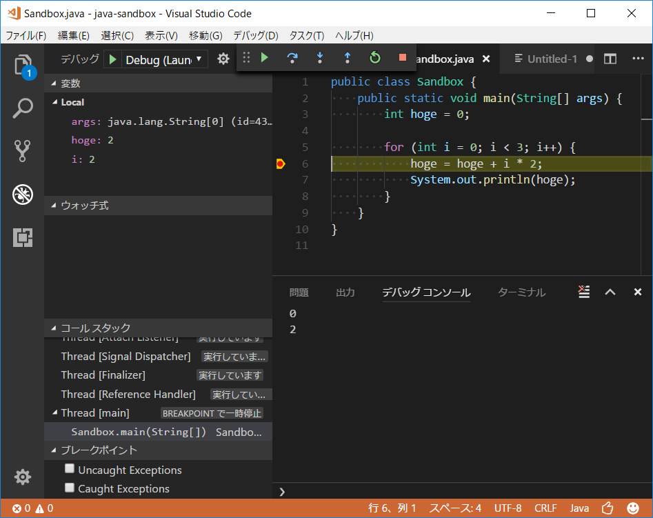Viewport: 653px width, 518px height.
Task: Change language mode via Java
Action: (579, 508)
